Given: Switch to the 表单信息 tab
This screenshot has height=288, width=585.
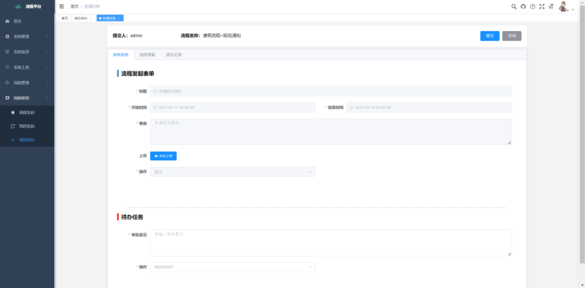Looking at the screenshot, I should (120, 55).
